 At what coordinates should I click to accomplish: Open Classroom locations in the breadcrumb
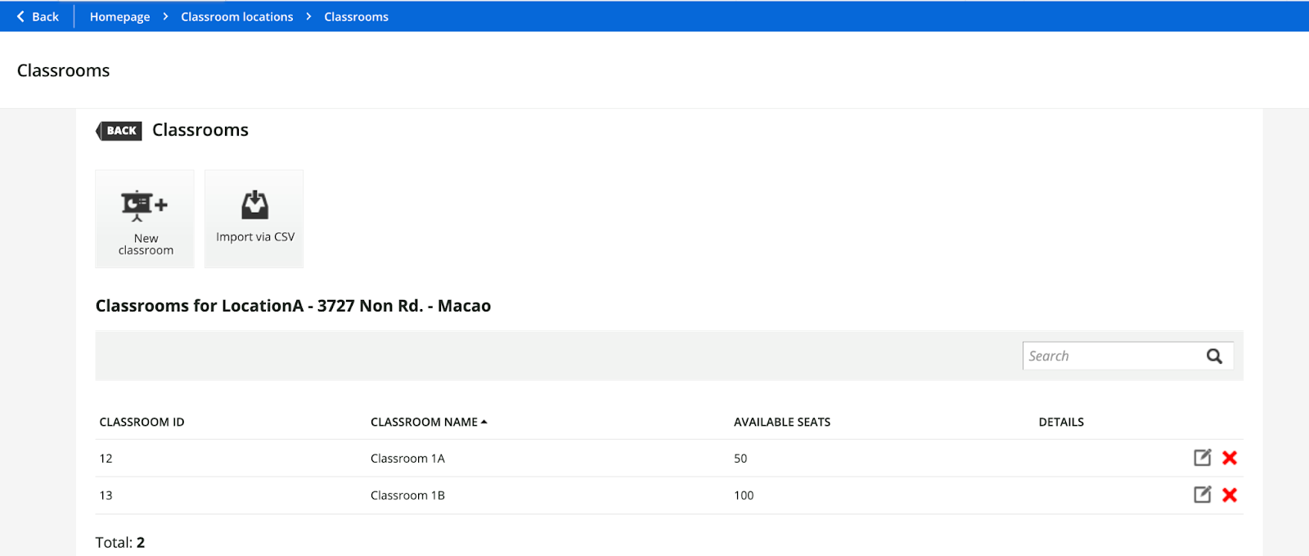[236, 16]
